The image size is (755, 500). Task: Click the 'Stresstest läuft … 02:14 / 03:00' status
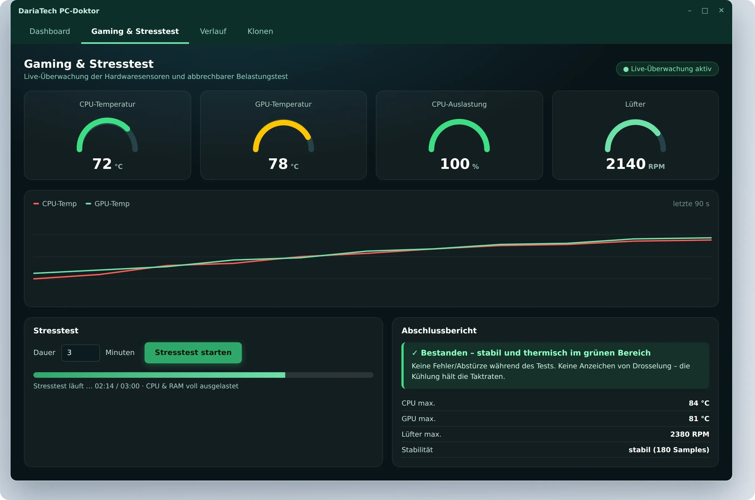(136, 386)
